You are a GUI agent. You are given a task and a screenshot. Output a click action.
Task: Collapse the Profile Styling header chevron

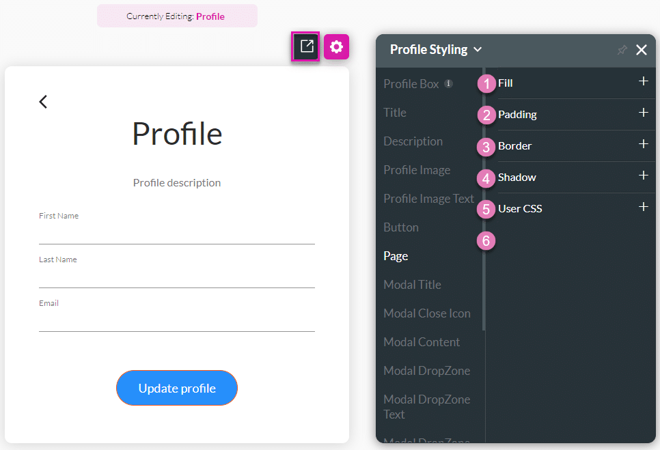478,50
